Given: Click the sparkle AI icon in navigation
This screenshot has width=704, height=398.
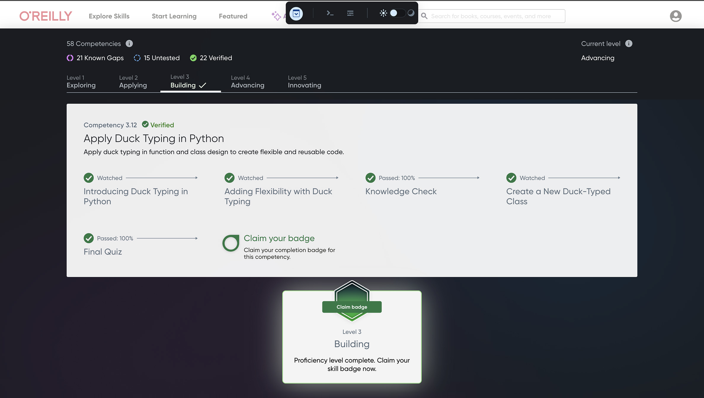Looking at the screenshot, I should [x=276, y=16].
